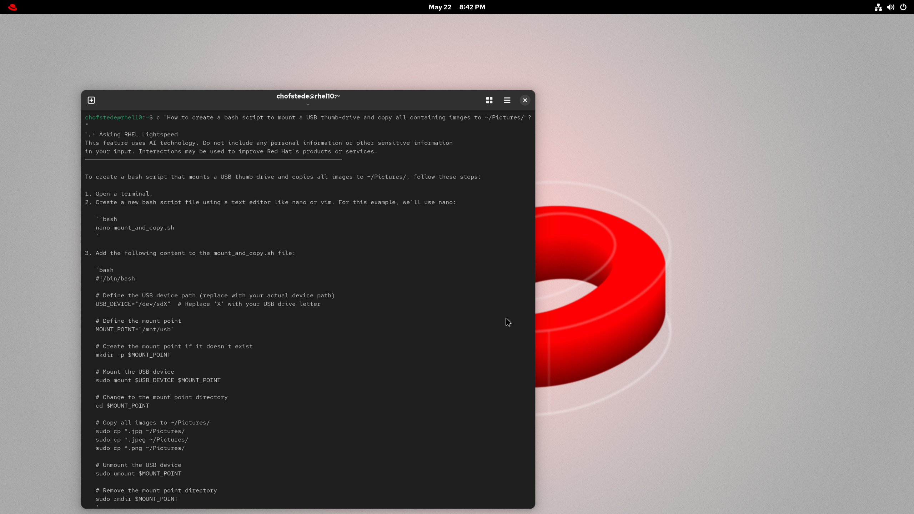
Task: Open the terminal hamburger menu
Action: pos(507,100)
